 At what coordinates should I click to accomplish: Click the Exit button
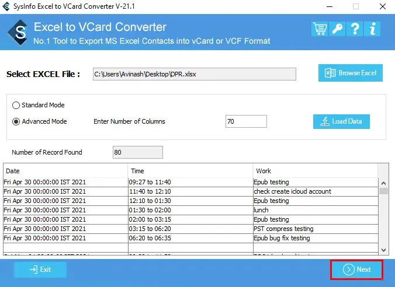tap(40, 269)
